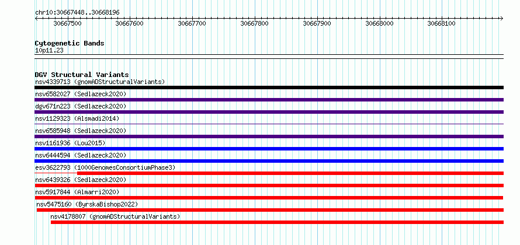Select the nsv5917844 red variant bar
Image resolution: width=520 pixels, height=245 pixels.
(x=269, y=198)
